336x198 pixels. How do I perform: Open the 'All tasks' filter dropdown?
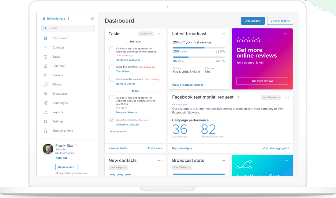coord(146,34)
